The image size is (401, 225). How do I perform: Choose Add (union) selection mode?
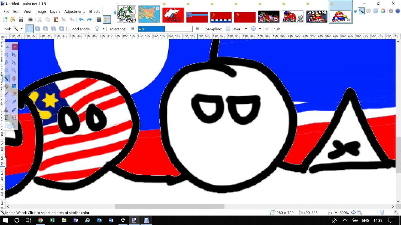pyautogui.click(x=37, y=29)
